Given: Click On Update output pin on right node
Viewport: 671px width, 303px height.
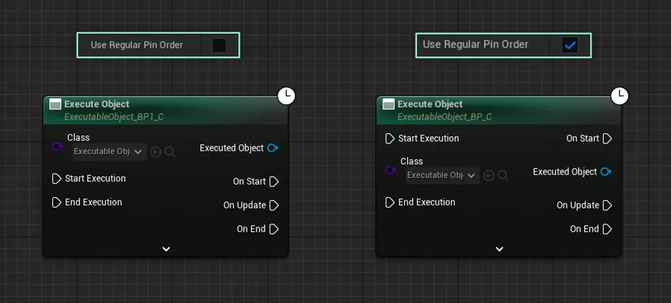Looking at the screenshot, I should [607, 205].
